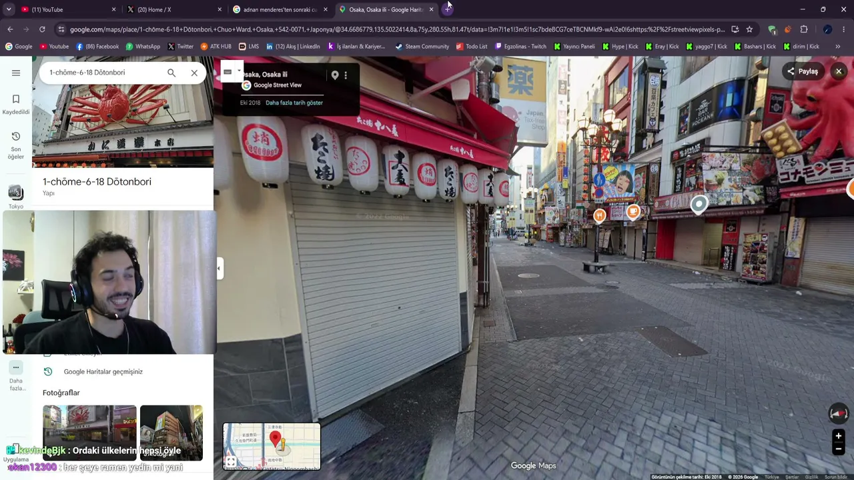This screenshot has width=854, height=480.
Task: Open a new browser tab
Action: click(448, 9)
